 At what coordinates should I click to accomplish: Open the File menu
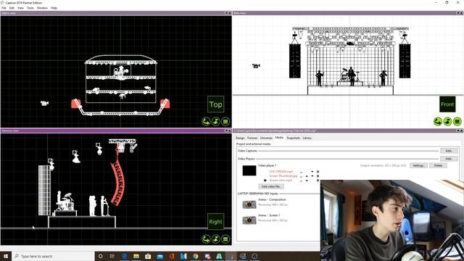4,8
